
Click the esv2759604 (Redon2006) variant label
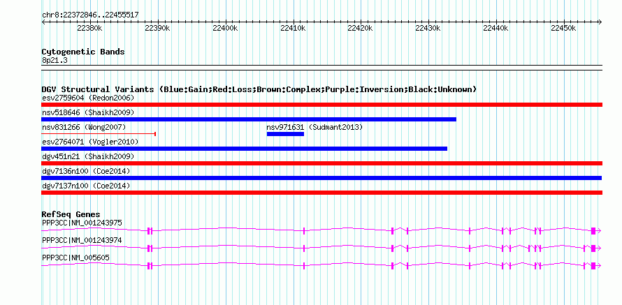tap(88, 98)
